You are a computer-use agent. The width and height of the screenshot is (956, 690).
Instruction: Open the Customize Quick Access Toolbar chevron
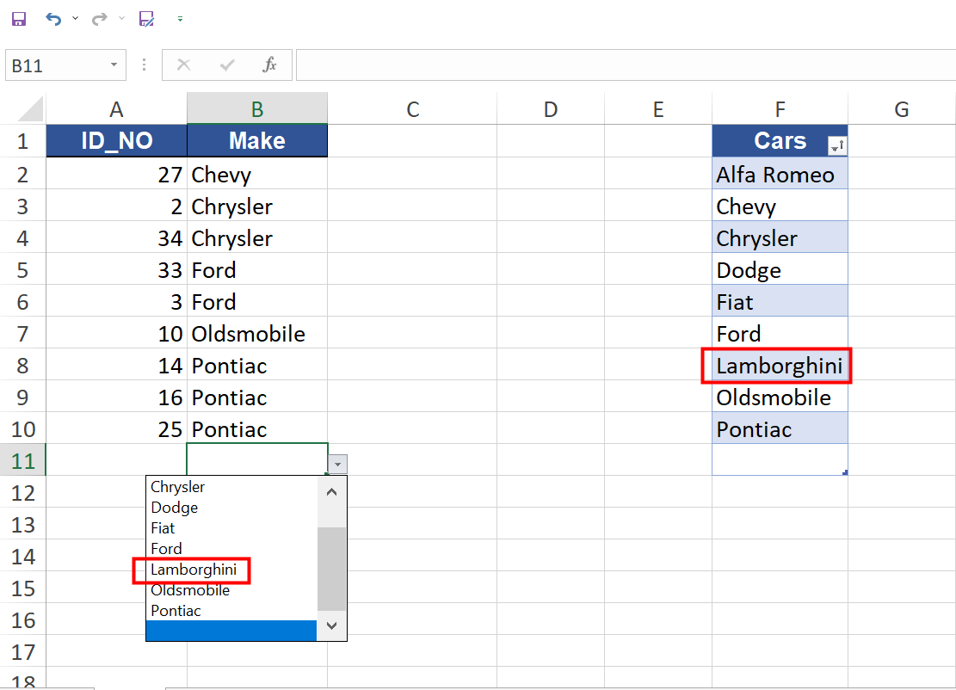(x=180, y=19)
